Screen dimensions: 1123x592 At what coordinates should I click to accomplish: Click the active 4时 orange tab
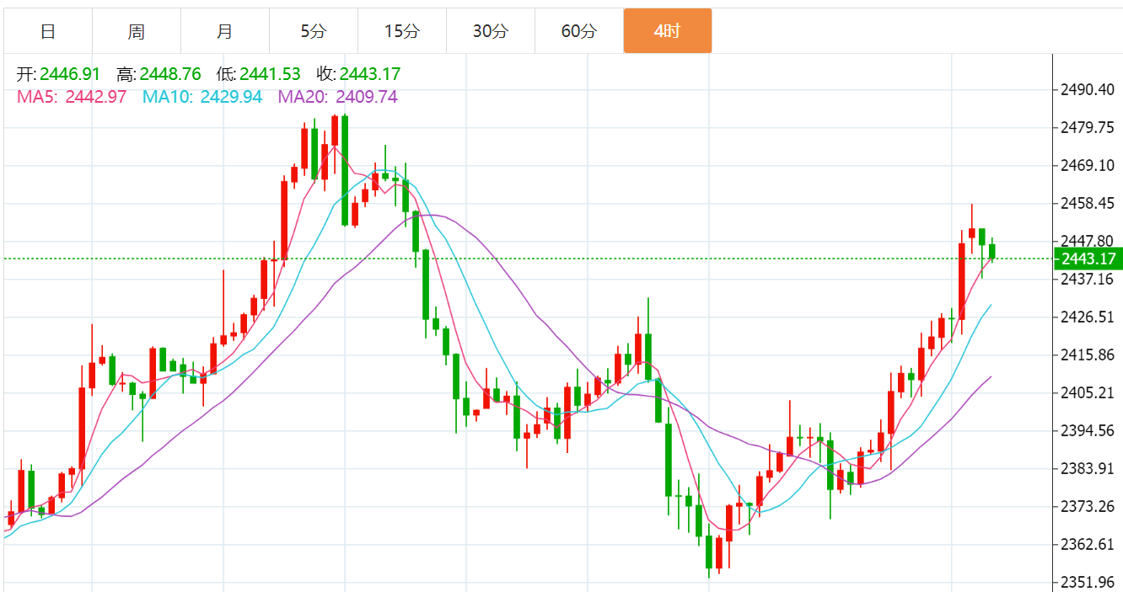click(x=668, y=31)
